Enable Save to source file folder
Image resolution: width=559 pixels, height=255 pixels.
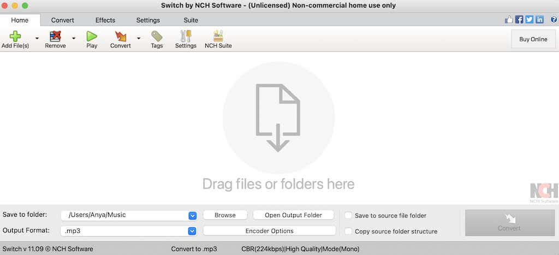[x=348, y=216]
